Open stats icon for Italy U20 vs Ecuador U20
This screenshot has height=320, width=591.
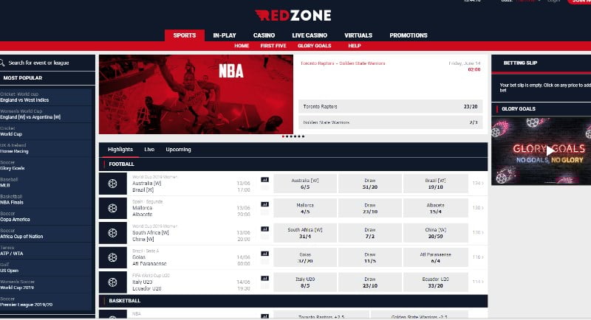click(x=265, y=278)
